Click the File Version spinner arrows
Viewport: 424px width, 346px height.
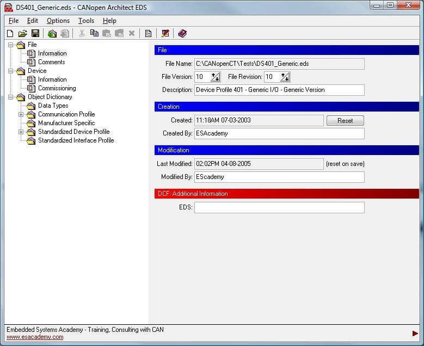[x=216, y=77]
